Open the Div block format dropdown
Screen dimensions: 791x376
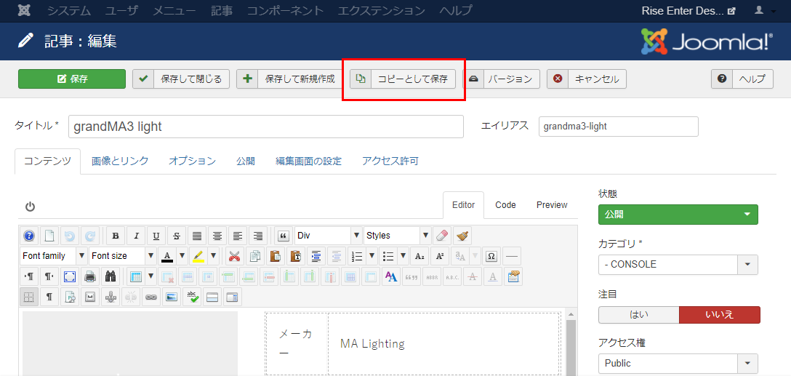click(x=329, y=236)
